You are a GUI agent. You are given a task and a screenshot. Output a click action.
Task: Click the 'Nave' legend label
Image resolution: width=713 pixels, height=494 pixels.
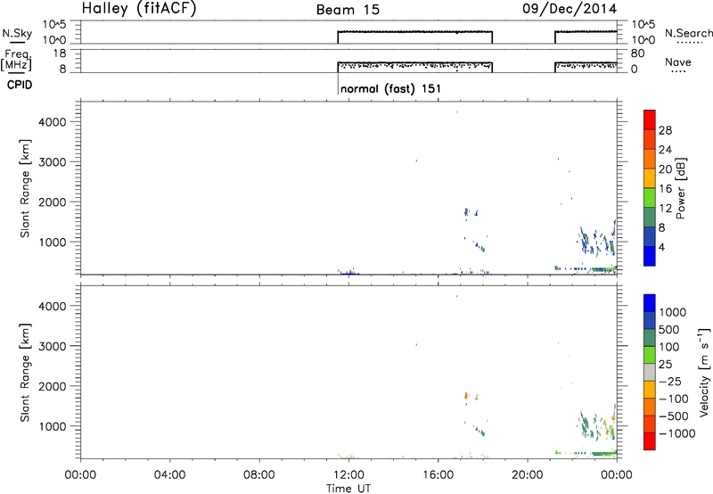[x=678, y=62]
